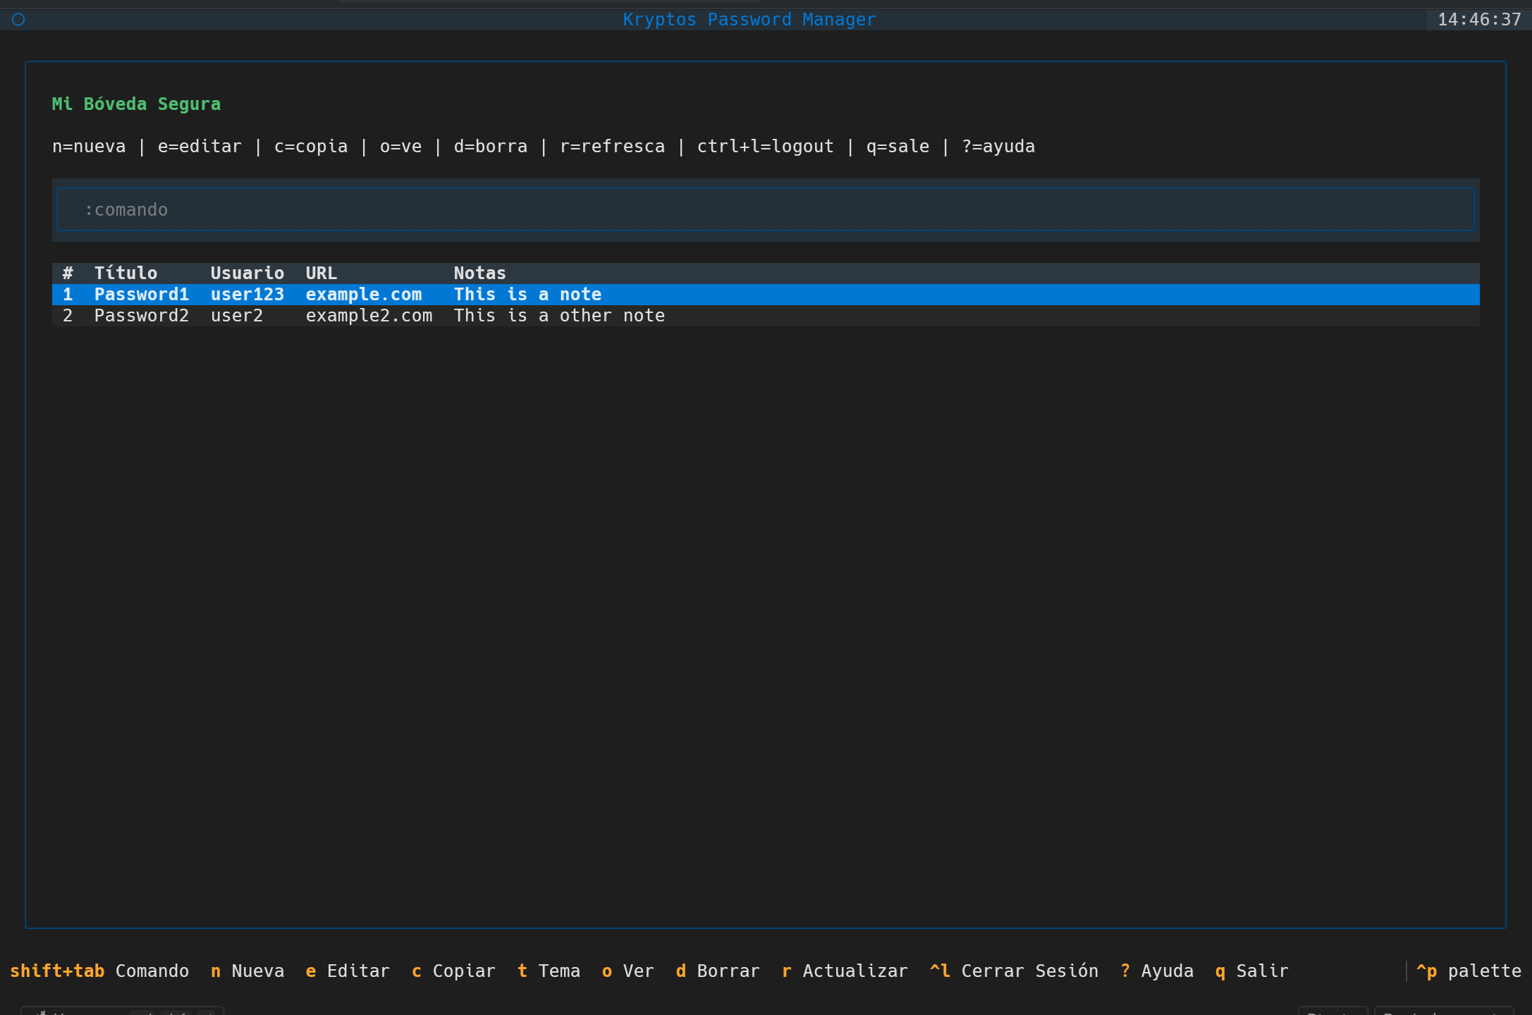1532x1015 pixels.
Task: Click the circle icon in the header
Action: pyautogui.click(x=18, y=20)
